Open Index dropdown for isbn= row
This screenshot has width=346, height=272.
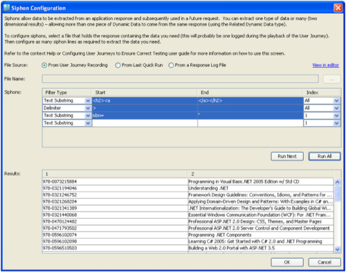tap(336, 116)
